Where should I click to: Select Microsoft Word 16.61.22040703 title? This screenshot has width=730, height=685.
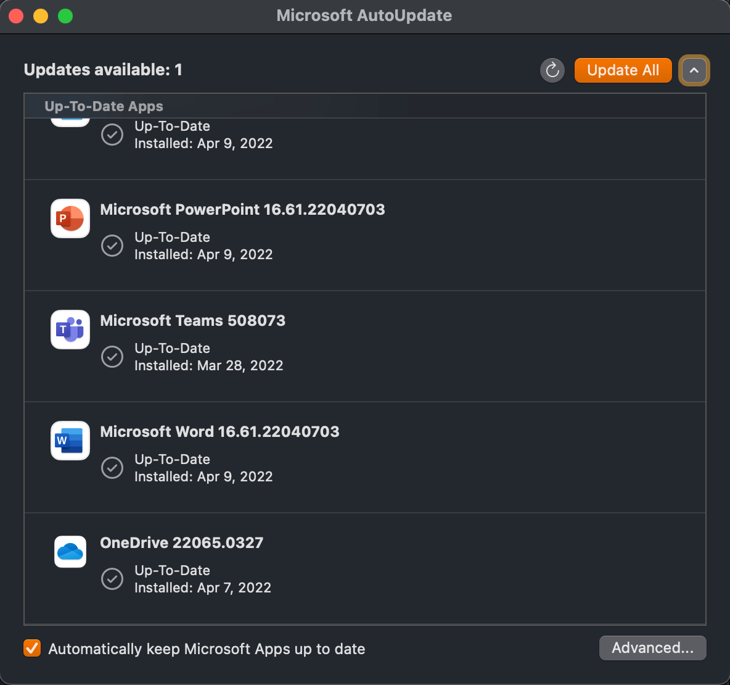click(x=219, y=431)
